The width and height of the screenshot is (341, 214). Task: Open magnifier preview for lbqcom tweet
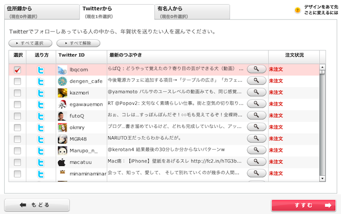[257, 69]
